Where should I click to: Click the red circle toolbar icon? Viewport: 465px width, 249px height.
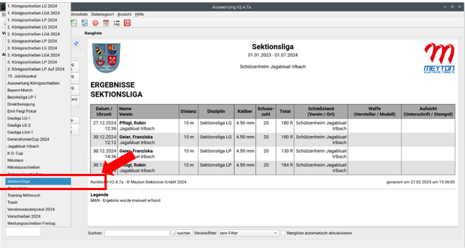click(95, 23)
